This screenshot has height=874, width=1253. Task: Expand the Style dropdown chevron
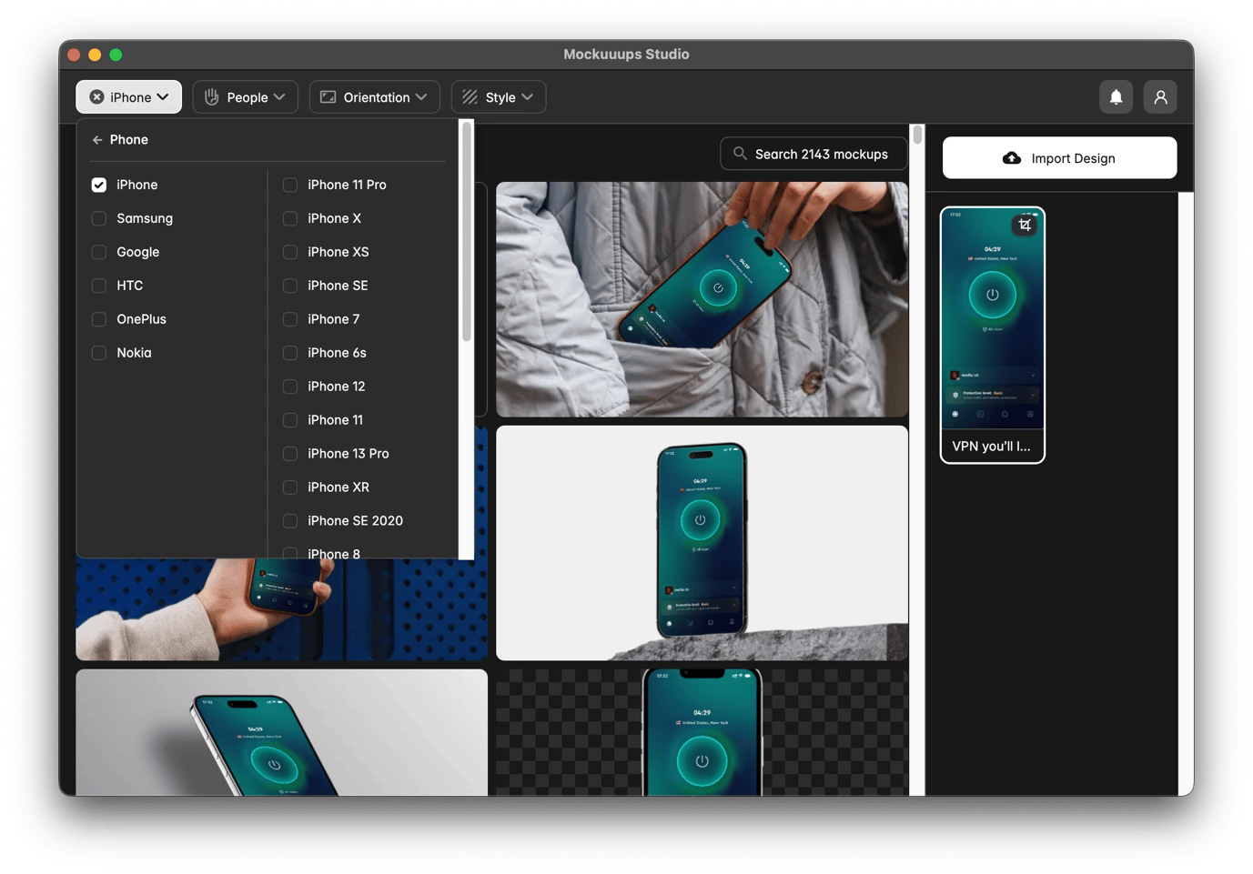(x=528, y=97)
